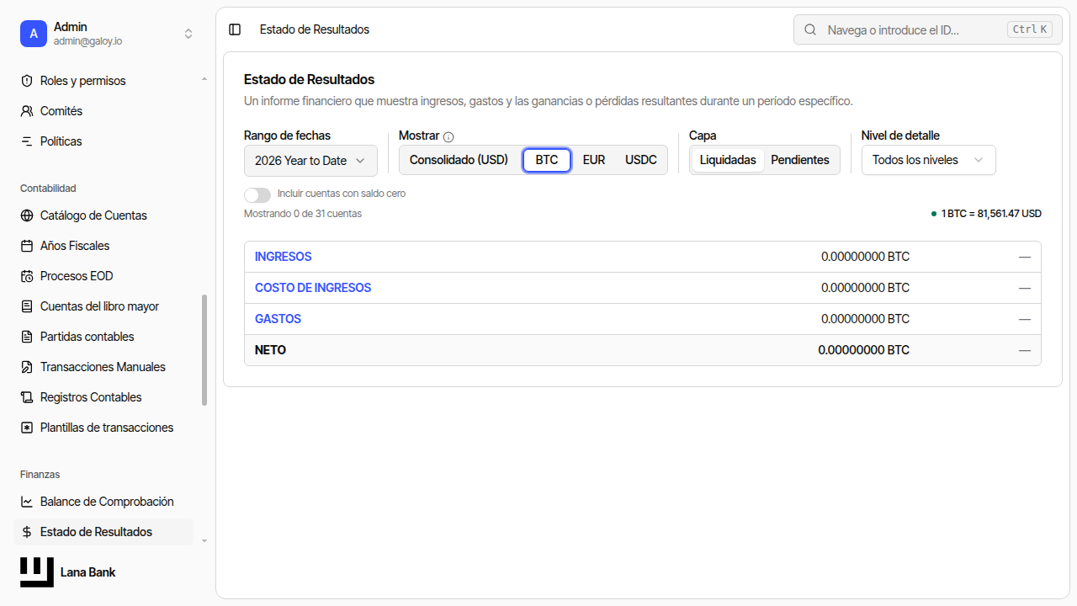Switch layer to Pendientes
The image size is (1077, 606).
coord(800,160)
